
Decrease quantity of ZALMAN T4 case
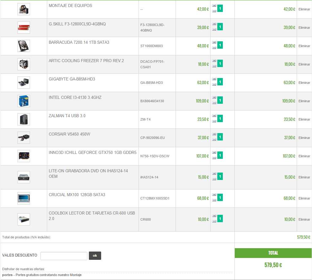(214, 121)
